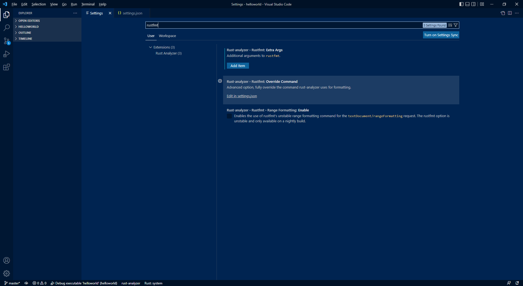Click the feedback icon in status bar
The width and height of the screenshot is (523, 286).
(x=509, y=283)
